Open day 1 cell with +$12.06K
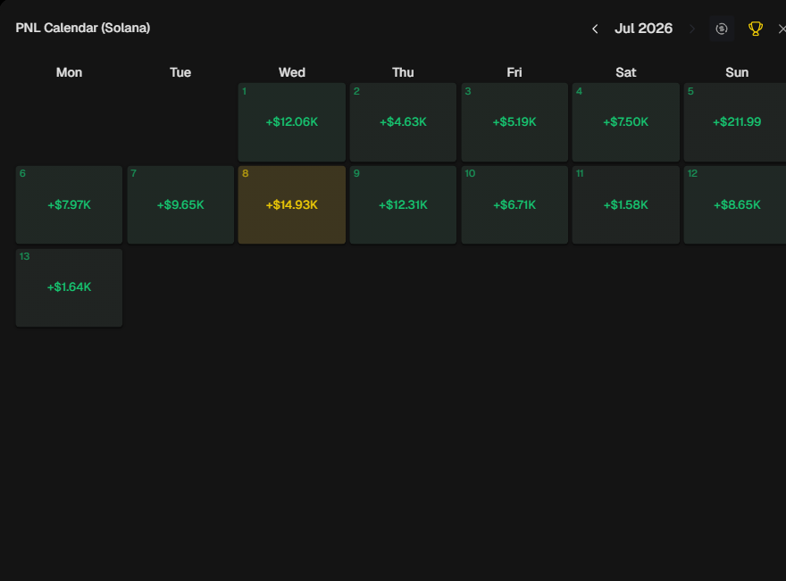Image resolution: width=786 pixels, height=581 pixels. click(x=292, y=122)
